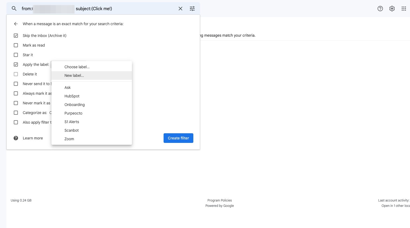The width and height of the screenshot is (410, 228).
Task: Pick the HubSpot label option
Action: (72, 96)
